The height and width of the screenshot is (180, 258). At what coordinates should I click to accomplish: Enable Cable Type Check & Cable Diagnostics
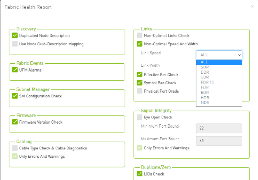15,148
